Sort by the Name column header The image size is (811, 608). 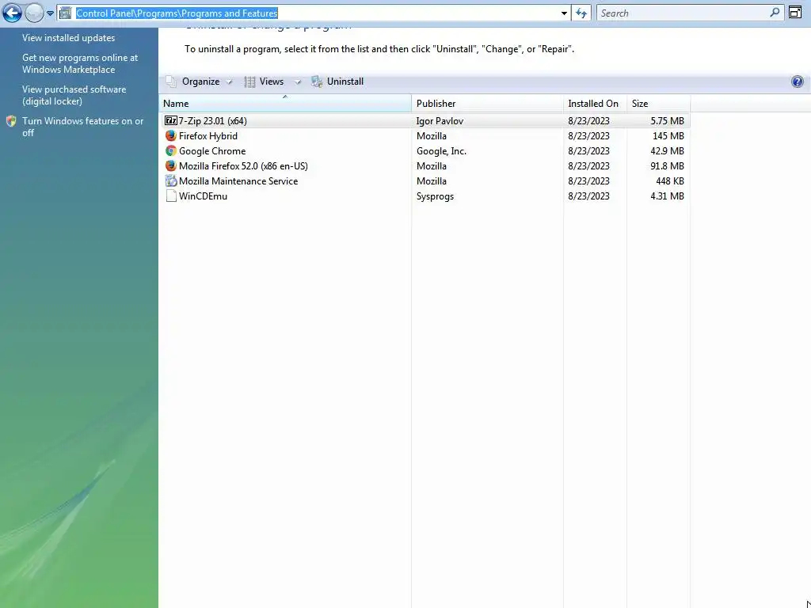tap(285, 104)
